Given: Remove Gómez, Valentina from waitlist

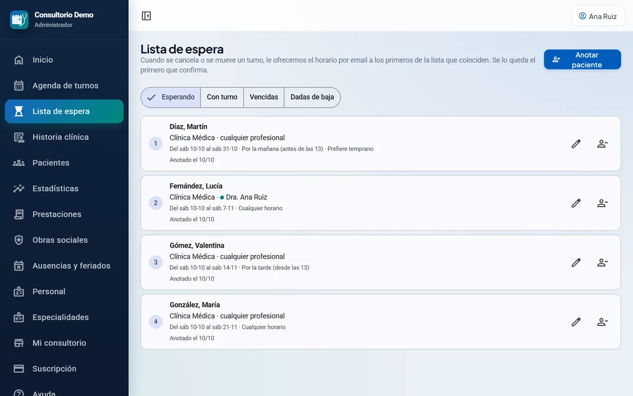Looking at the screenshot, I should coord(602,262).
